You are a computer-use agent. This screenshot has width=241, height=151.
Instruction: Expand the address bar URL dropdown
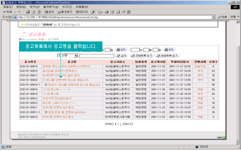[x=213, y=17]
